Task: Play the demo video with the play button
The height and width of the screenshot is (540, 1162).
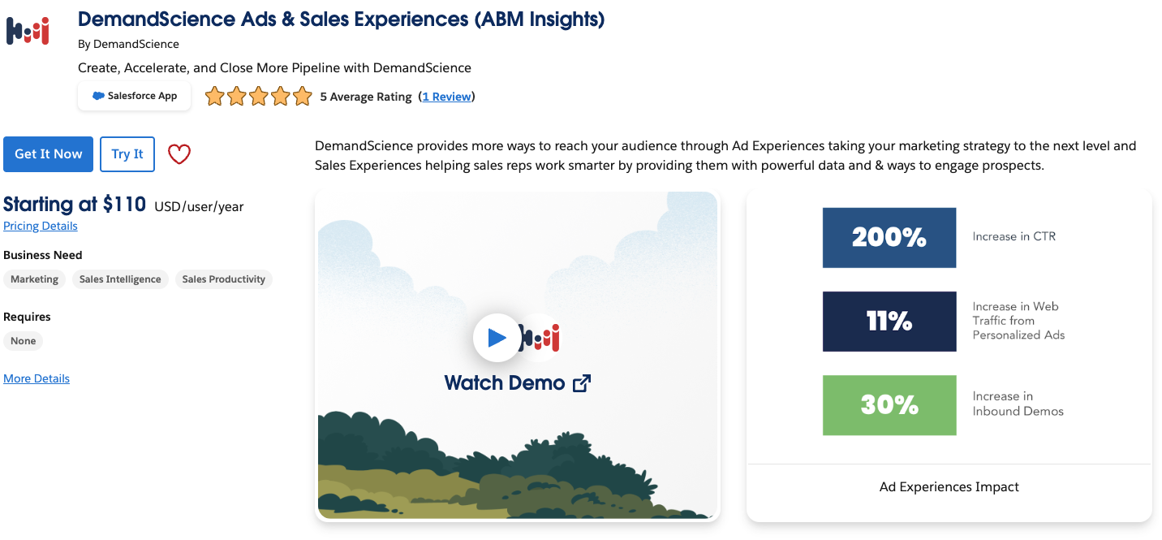Action: click(497, 338)
